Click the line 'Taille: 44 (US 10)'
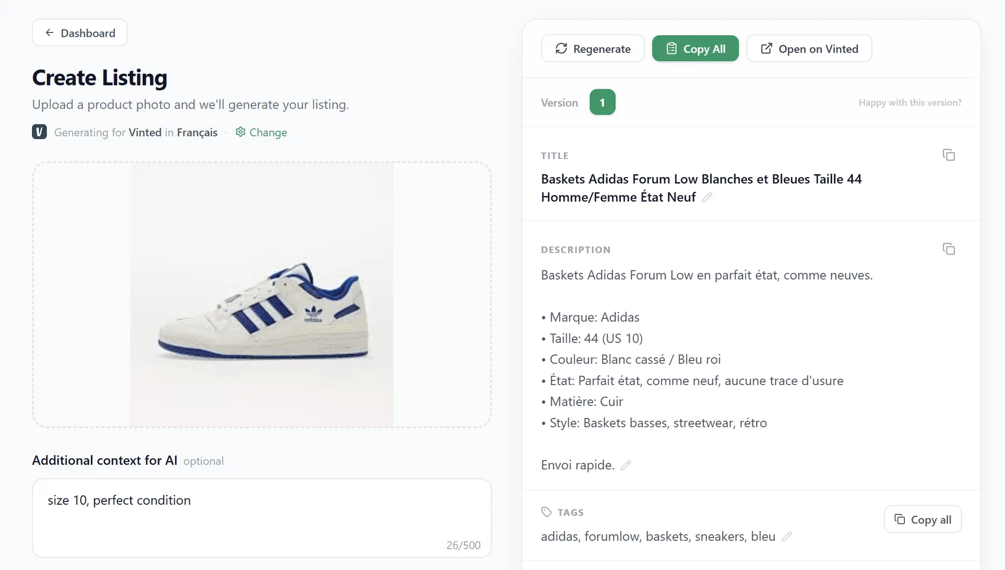The image size is (1005, 570). pyautogui.click(x=592, y=338)
